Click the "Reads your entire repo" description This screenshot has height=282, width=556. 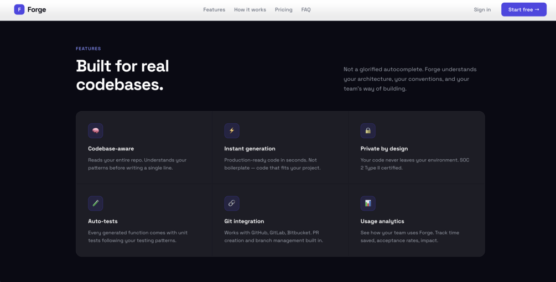click(137, 164)
